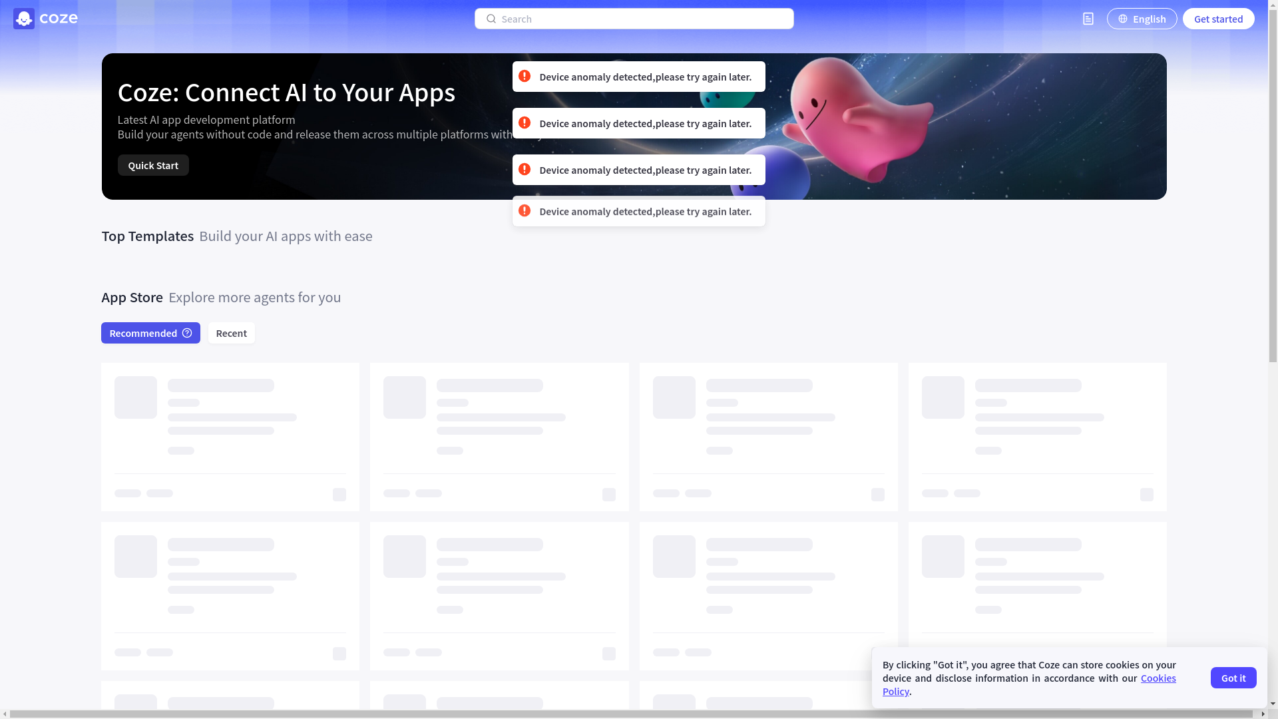Image resolution: width=1278 pixels, height=719 pixels.
Task: Select the Recommended tab
Action: [x=150, y=333]
